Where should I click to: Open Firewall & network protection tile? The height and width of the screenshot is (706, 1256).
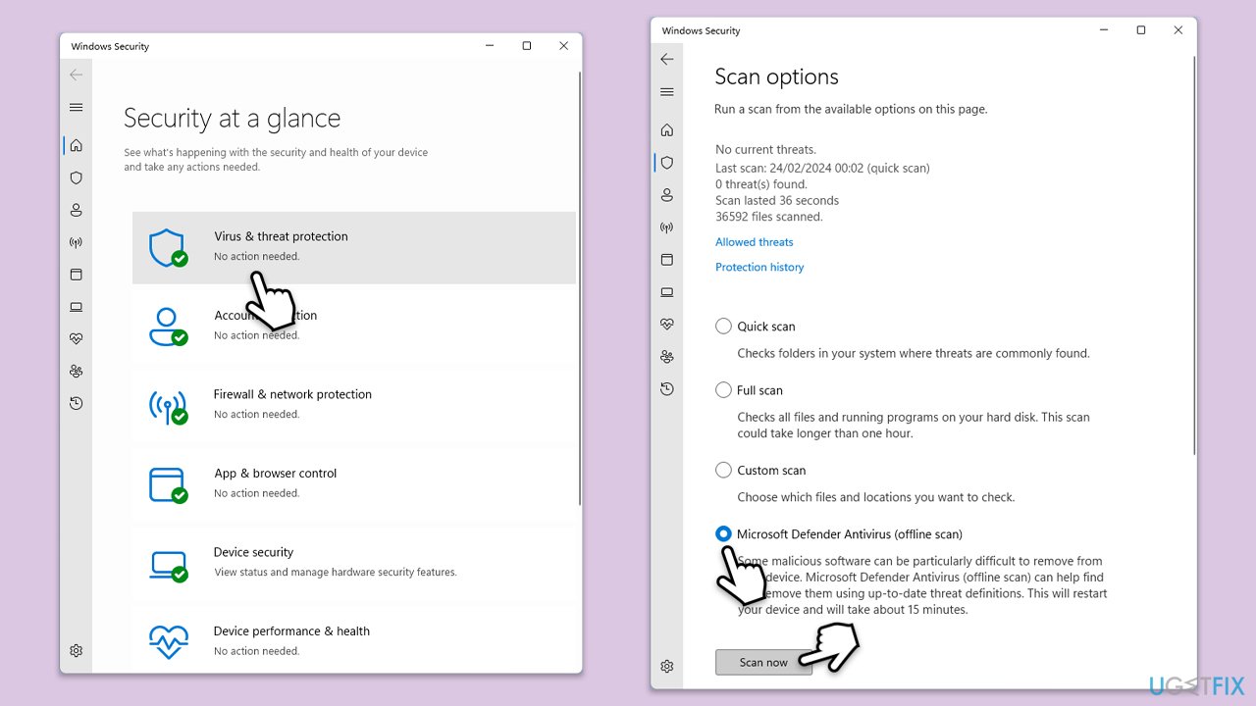coord(353,404)
